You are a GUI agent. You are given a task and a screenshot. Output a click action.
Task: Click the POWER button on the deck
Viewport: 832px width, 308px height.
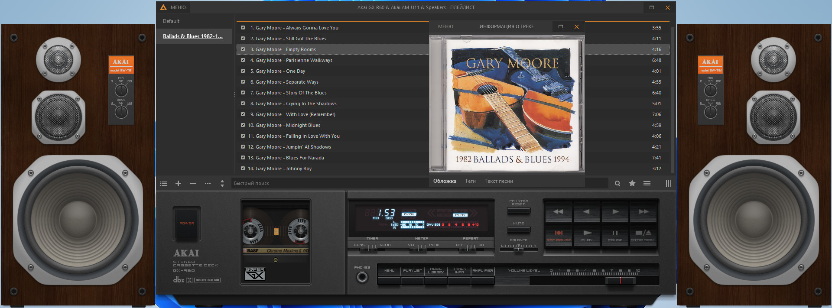(x=187, y=224)
